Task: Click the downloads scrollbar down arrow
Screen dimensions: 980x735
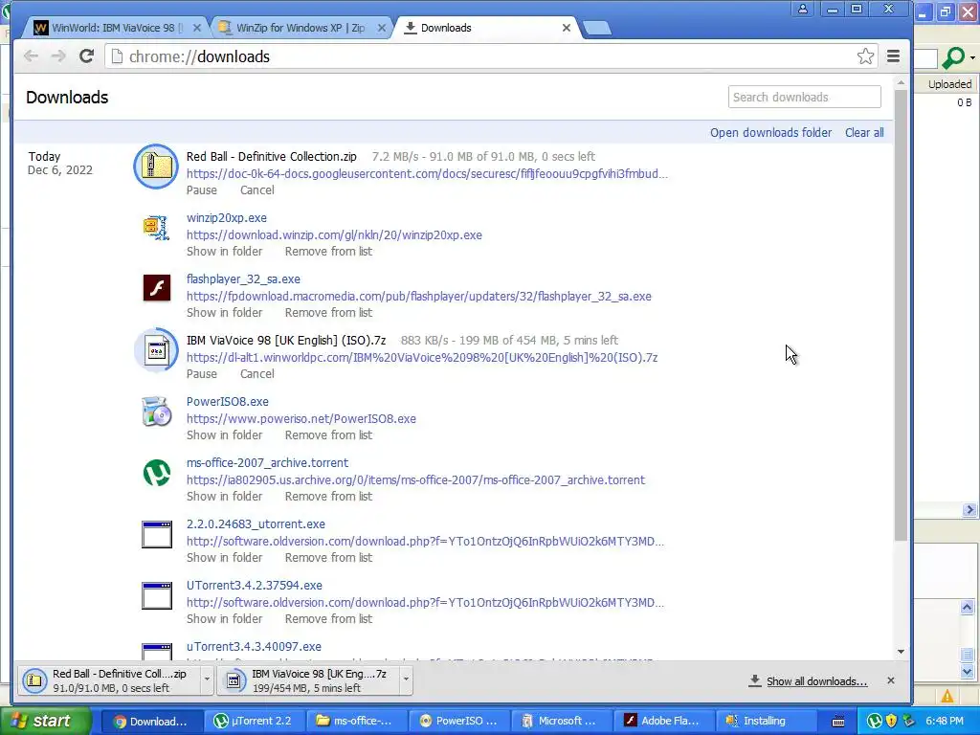Action: click(901, 651)
